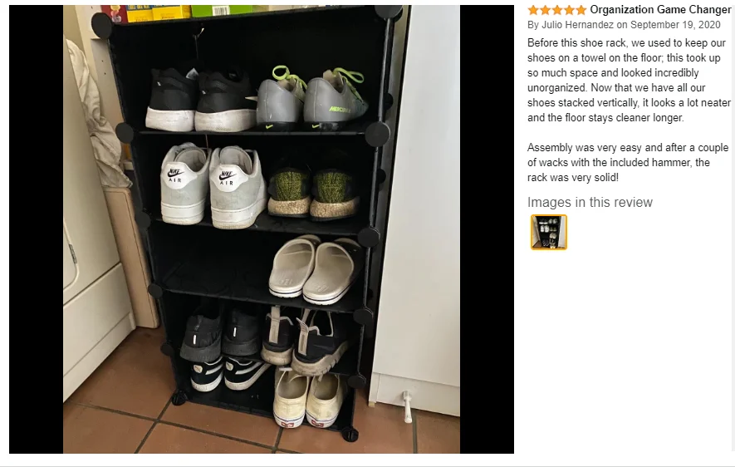
Task: Click the 'Before this shoe rack' review paragraph
Action: click(629, 80)
